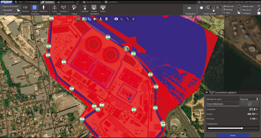This screenshot has height=138, width=261.
Task: Switch to the Renforcements tab
Action: pyautogui.click(x=92, y=2)
